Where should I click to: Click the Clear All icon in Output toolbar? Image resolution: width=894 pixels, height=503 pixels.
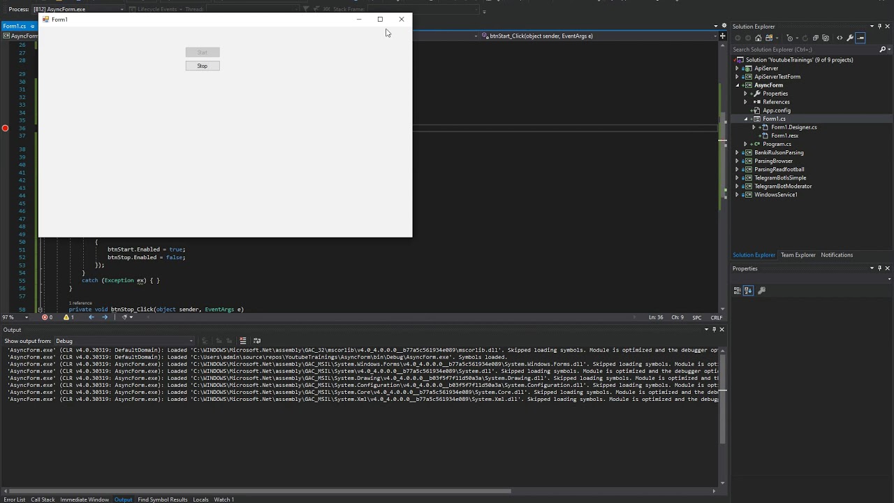[x=242, y=340]
